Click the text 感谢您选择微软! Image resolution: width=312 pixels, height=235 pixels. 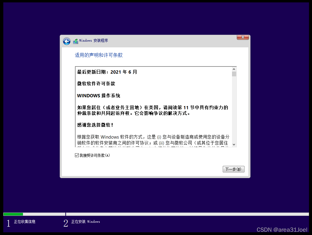point(95,125)
